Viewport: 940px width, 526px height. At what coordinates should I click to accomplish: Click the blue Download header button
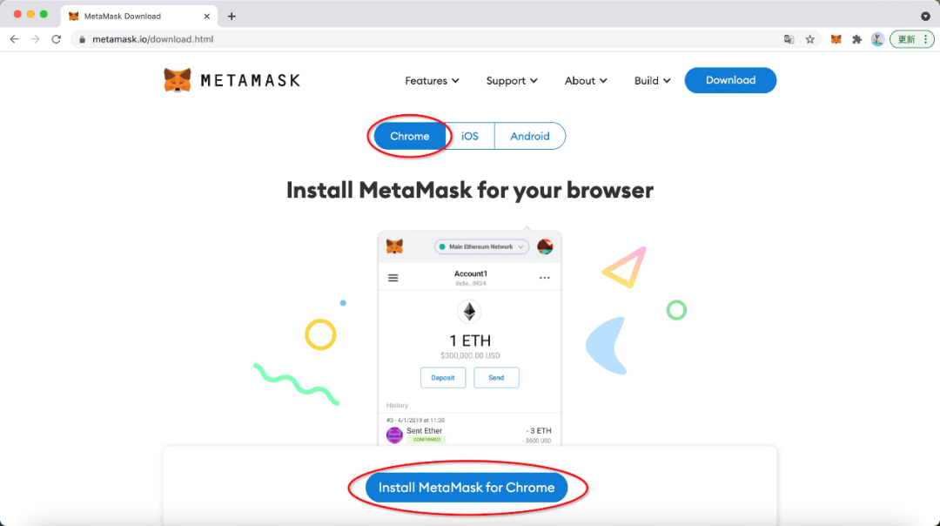click(730, 80)
